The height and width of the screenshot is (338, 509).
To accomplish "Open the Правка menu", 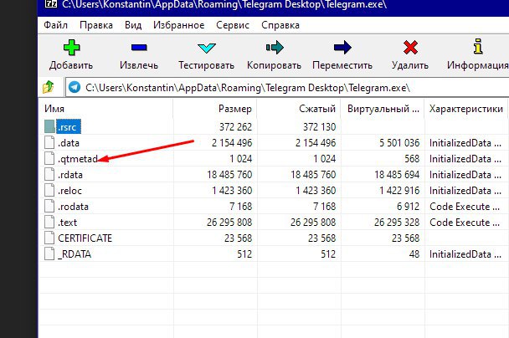I will (96, 25).
